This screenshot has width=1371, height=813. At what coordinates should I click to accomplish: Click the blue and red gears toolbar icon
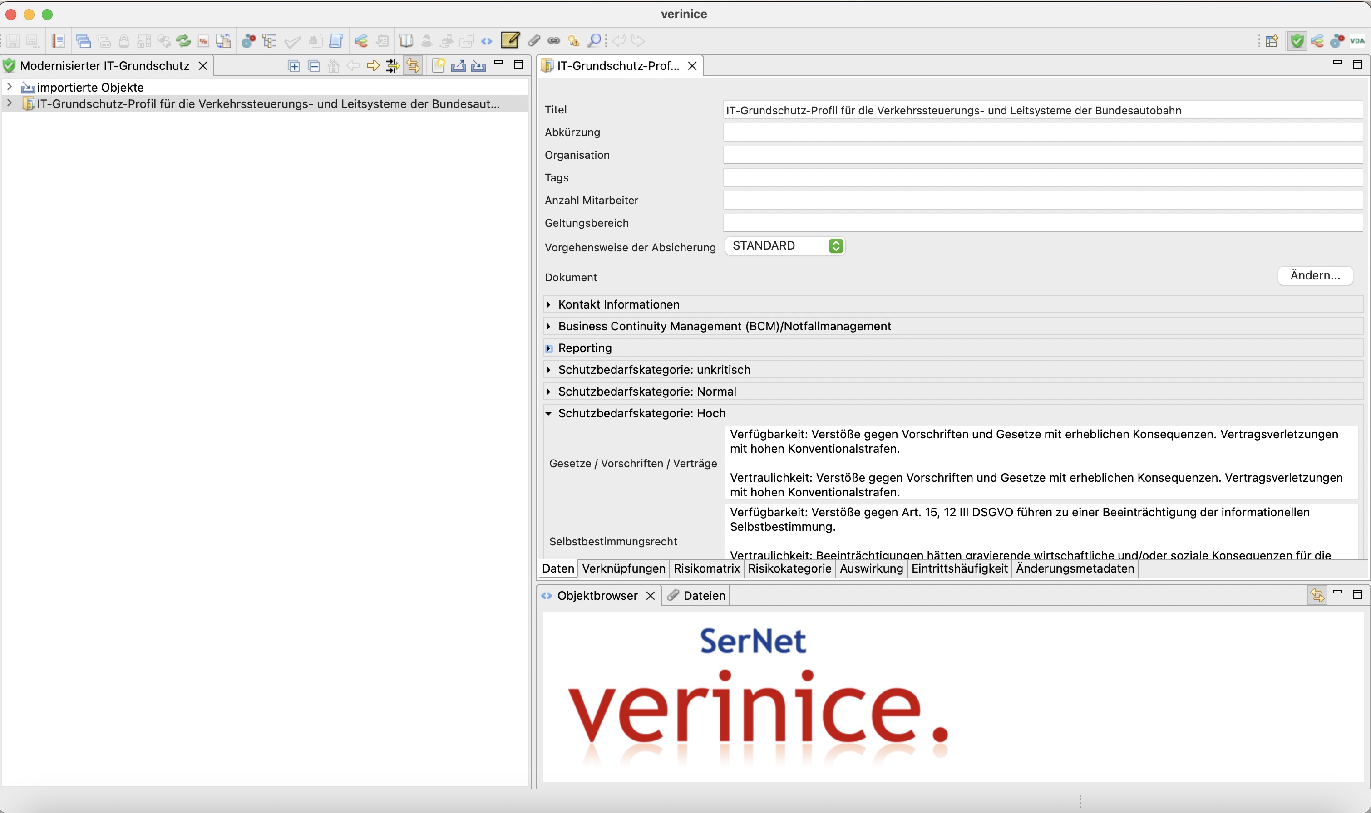249,40
